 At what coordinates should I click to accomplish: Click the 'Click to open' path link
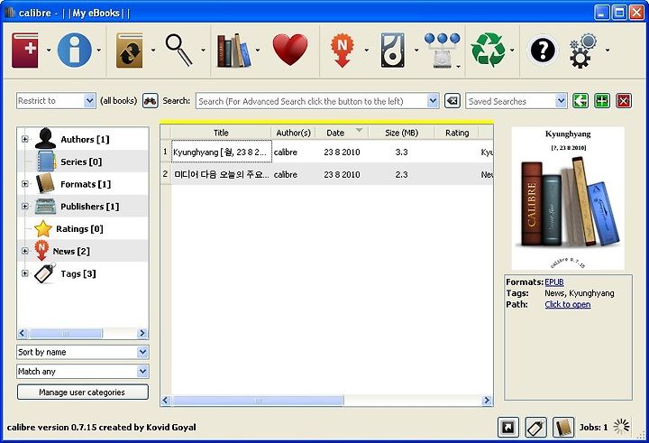click(568, 305)
